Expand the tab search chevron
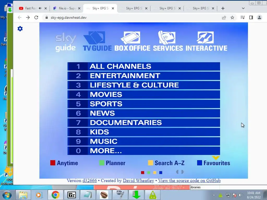The height and width of the screenshot is (200, 267). (243, 8)
